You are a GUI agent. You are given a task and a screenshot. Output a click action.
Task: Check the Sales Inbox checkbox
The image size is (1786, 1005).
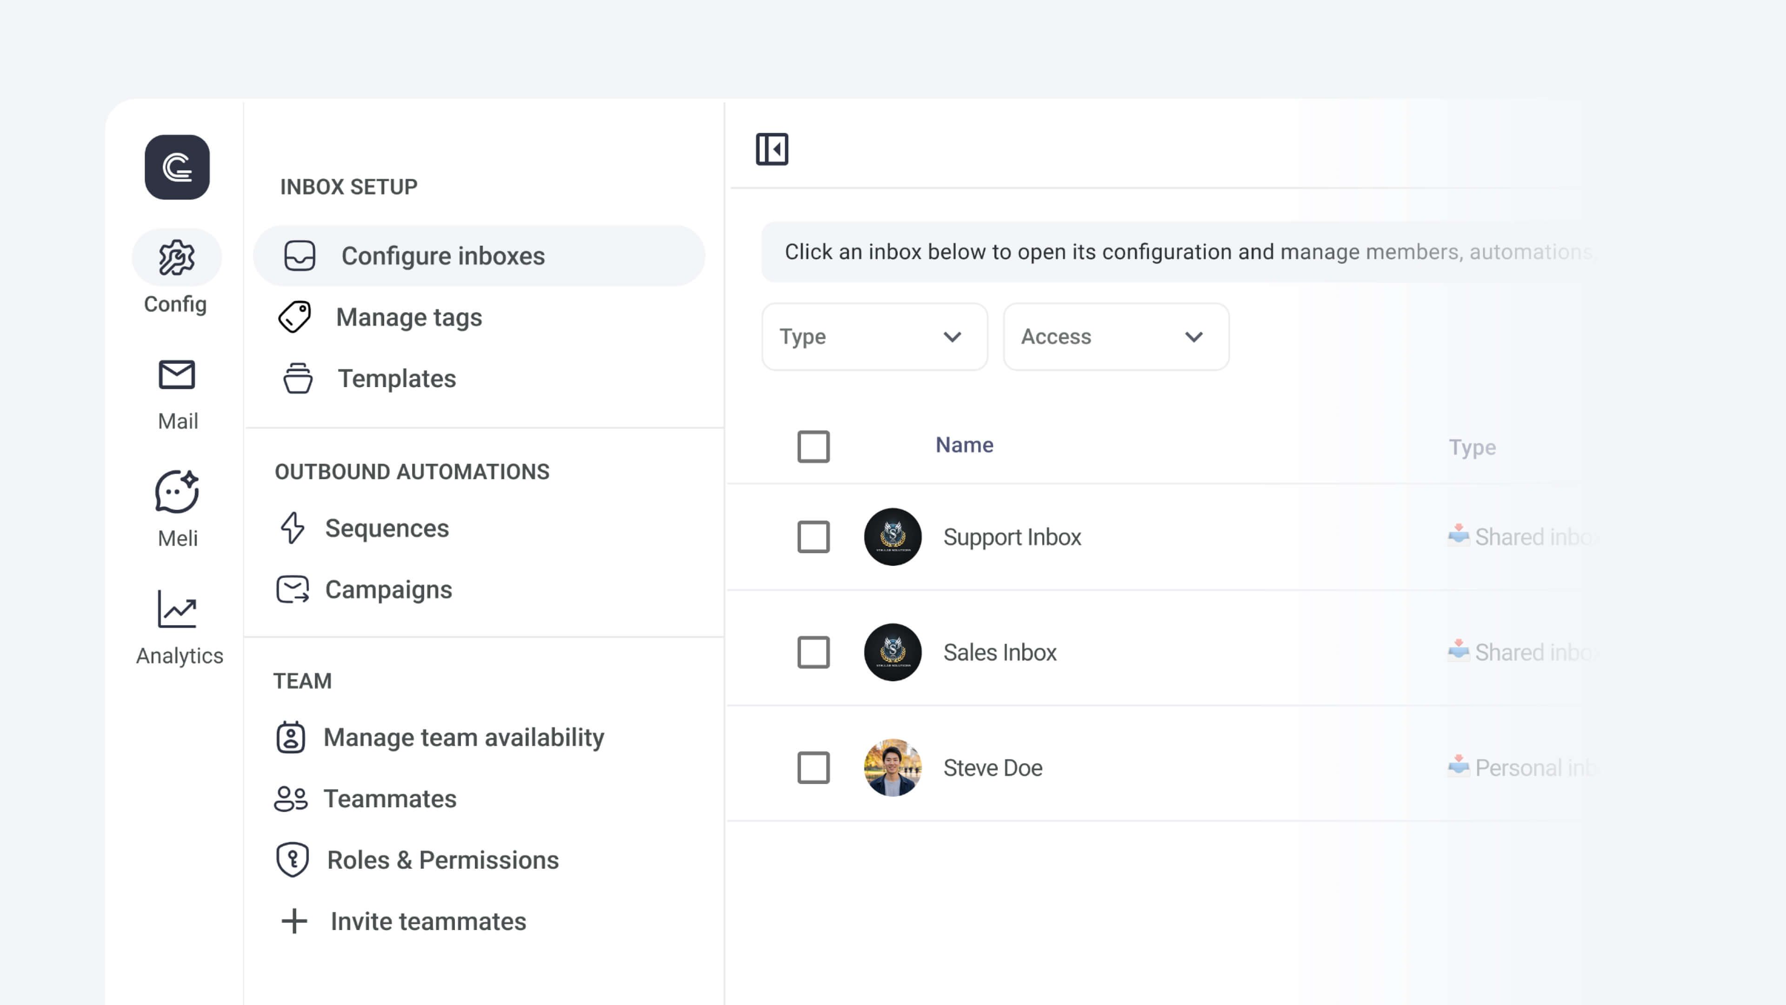813,652
